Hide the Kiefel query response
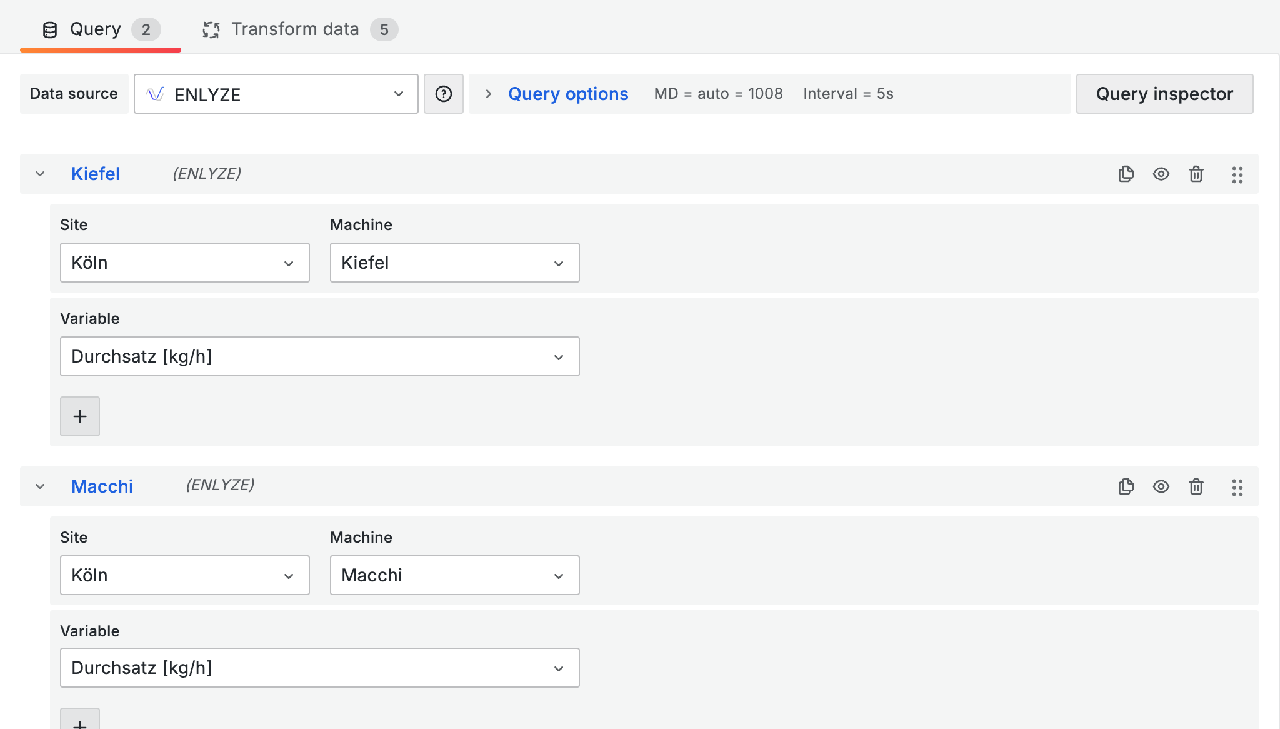Screen dimensions: 1280x729 1161,174
